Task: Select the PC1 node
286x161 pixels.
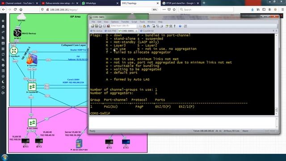Action: pyautogui.click(x=126, y=142)
